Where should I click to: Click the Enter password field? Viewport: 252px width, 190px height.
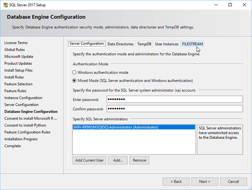tap(175, 99)
